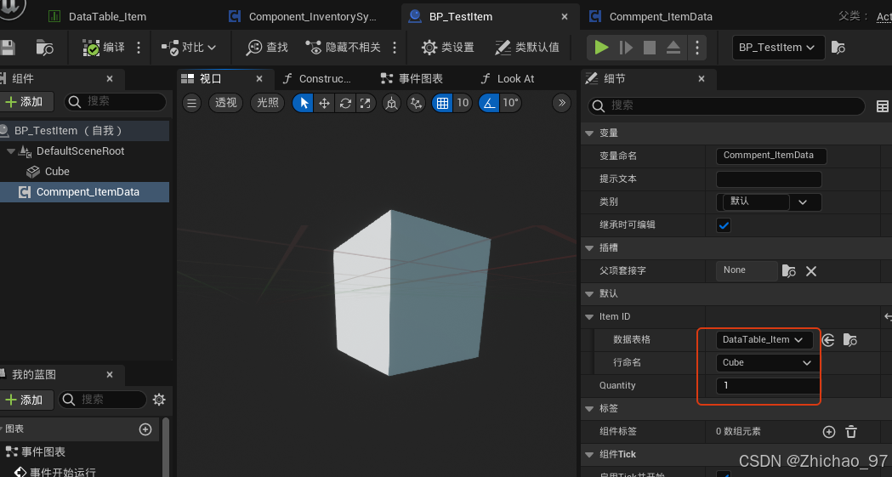This screenshot has width=892, height=477.
Task: Edit variable name Commpent_ItemData field
Action: (x=771, y=156)
